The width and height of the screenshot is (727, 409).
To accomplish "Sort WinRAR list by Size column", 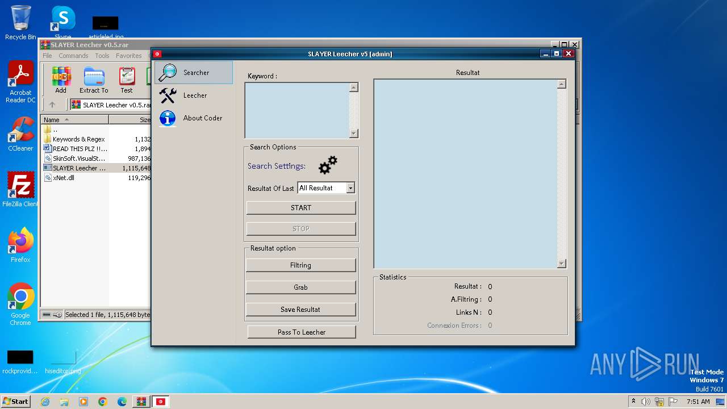I will (x=130, y=120).
